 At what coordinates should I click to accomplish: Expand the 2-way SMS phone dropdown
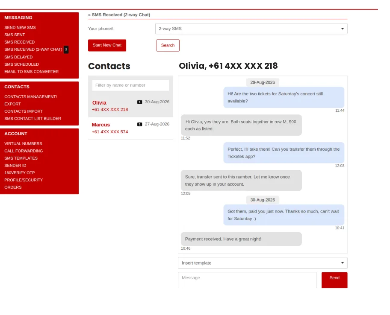click(251, 29)
